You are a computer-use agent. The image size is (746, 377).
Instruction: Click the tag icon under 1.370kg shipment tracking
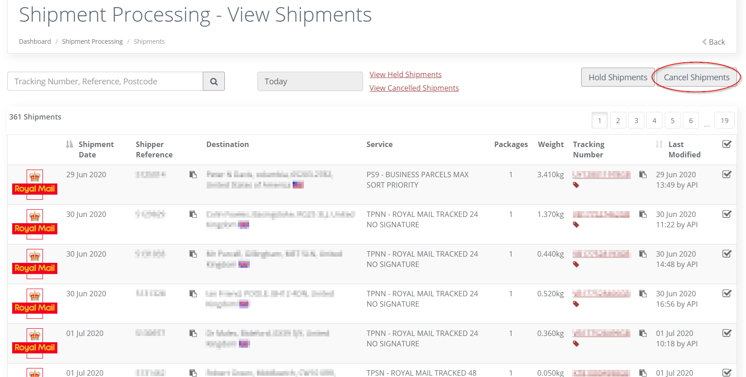pos(576,225)
